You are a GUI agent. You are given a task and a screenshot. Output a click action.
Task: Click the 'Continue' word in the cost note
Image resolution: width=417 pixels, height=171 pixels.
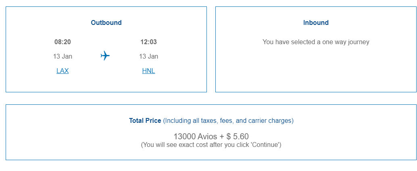(x=268, y=145)
